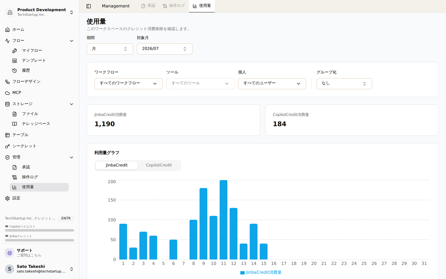The width and height of the screenshot is (446, 279).
Task: Open テーブル in the sidebar
Action: click(x=39, y=135)
